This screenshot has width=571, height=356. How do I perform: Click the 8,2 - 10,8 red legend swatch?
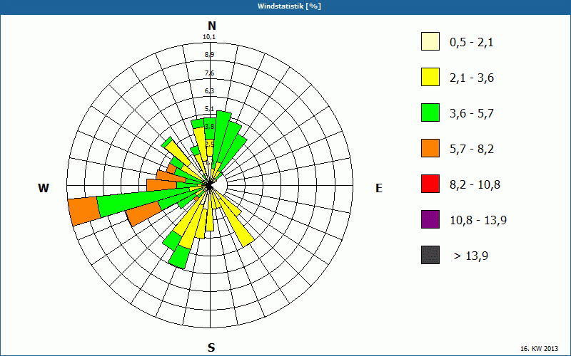click(430, 184)
